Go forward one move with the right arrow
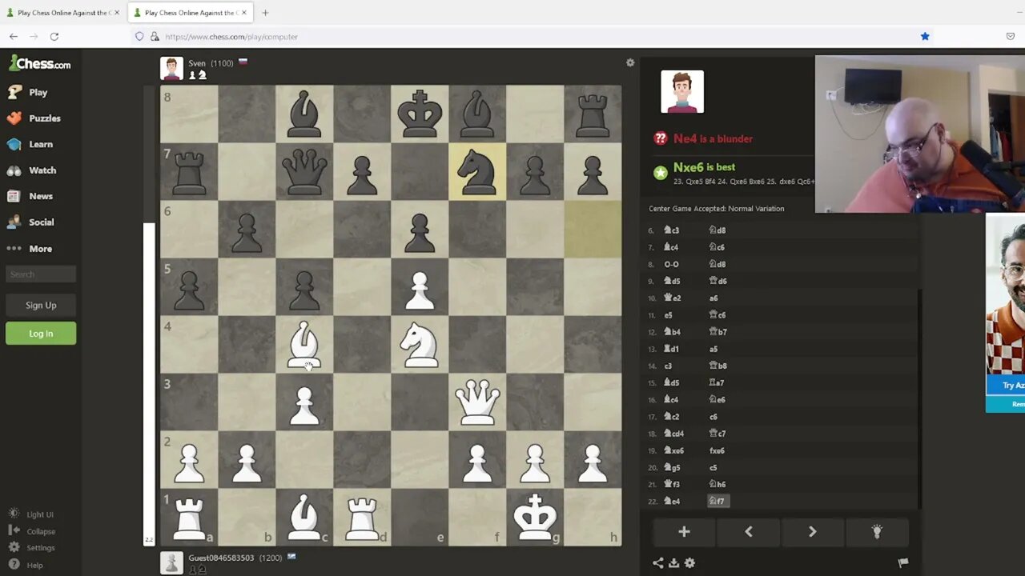Screen dimensions: 1025x576 (x=812, y=532)
